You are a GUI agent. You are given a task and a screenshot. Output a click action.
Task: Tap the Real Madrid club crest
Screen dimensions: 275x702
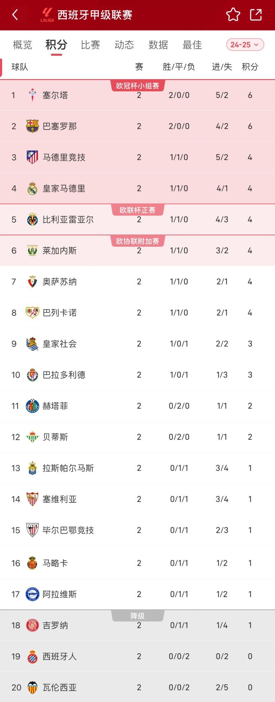[x=32, y=188]
